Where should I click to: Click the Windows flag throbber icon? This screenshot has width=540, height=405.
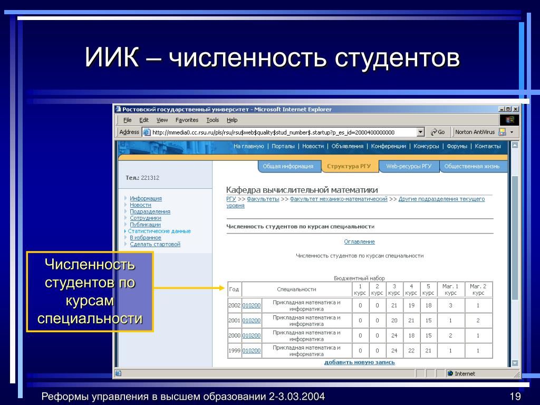coord(509,120)
